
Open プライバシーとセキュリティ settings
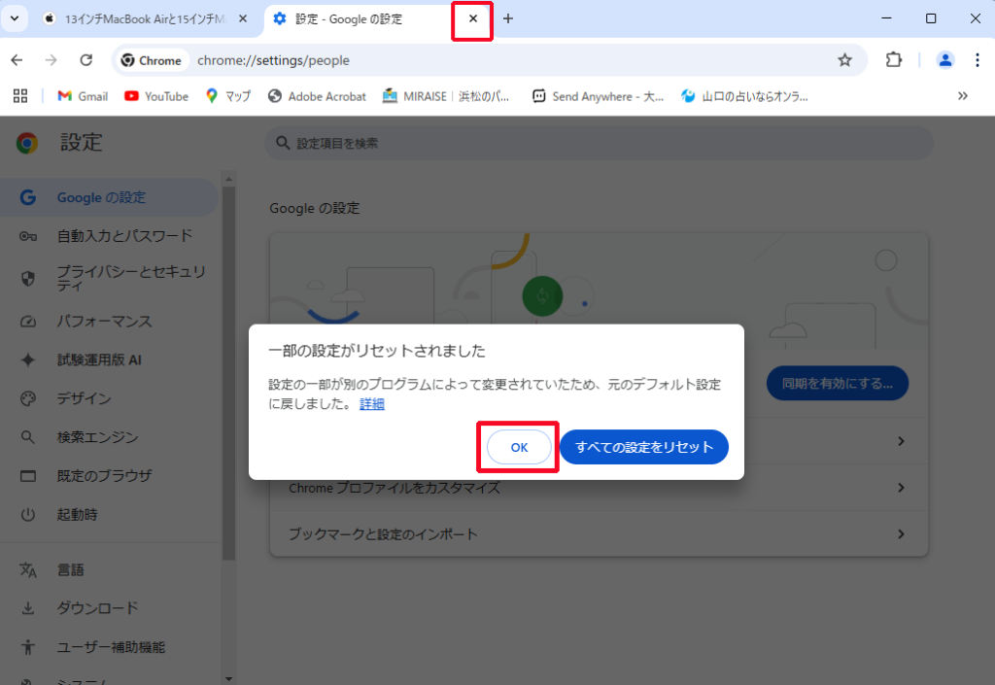109,279
